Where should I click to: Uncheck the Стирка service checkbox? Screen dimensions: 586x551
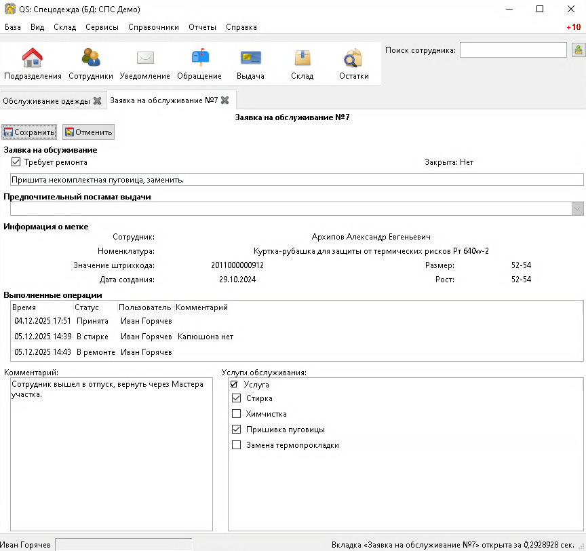pyautogui.click(x=237, y=398)
